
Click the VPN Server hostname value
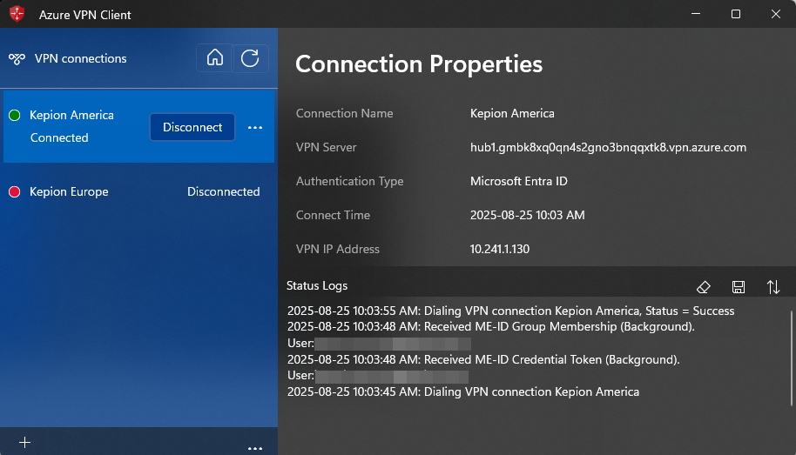608,147
